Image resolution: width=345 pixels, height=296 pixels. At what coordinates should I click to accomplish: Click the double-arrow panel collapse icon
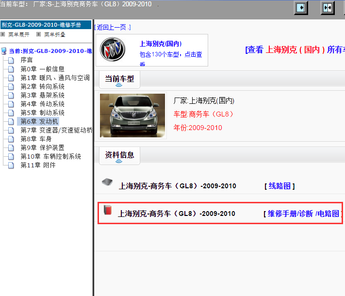[x=328, y=8]
